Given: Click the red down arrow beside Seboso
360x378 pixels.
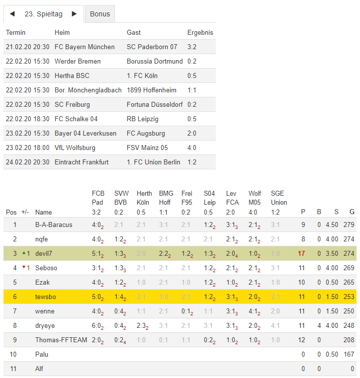Looking at the screenshot, I should click(23, 268).
